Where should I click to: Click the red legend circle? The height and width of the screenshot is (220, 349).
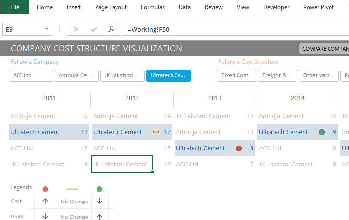45,189
